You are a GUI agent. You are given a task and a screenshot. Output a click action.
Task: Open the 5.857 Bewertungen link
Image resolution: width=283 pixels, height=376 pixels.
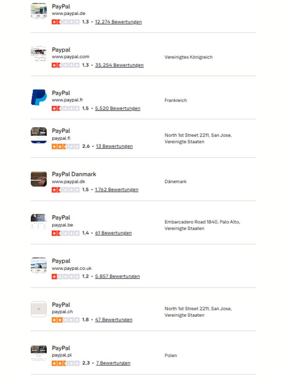point(117,276)
